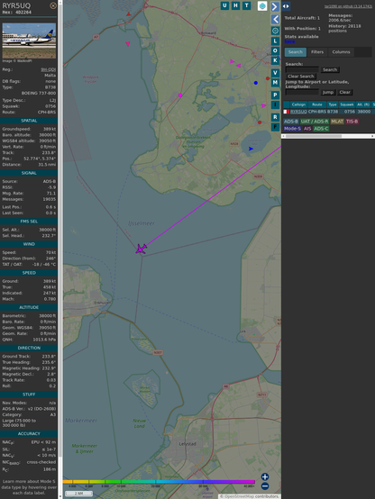The image size is (375, 499).
Task: Click the right-pointing chevron sidebar button
Action: coord(275,6)
